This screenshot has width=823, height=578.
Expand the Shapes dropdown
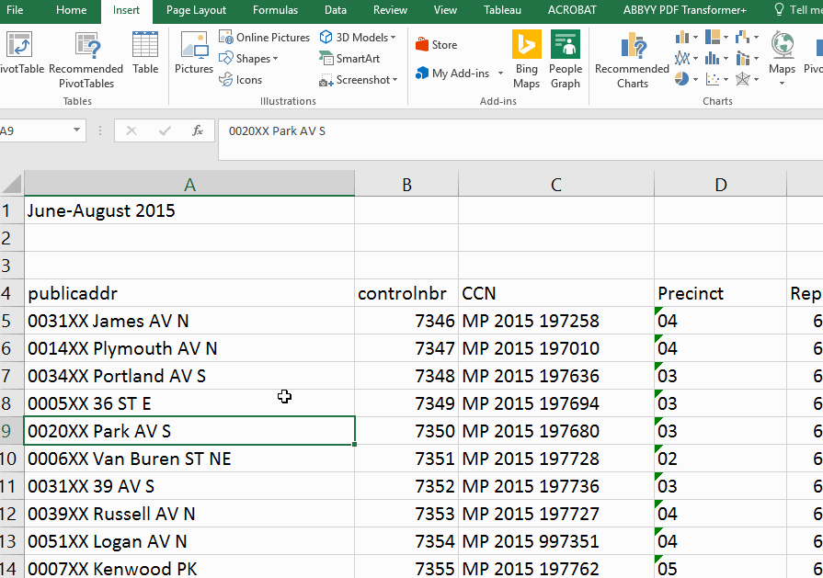point(275,59)
